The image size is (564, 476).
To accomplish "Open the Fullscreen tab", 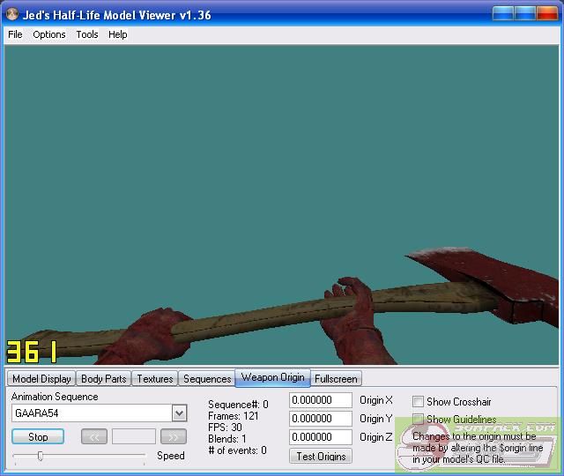I will [x=336, y=379].
